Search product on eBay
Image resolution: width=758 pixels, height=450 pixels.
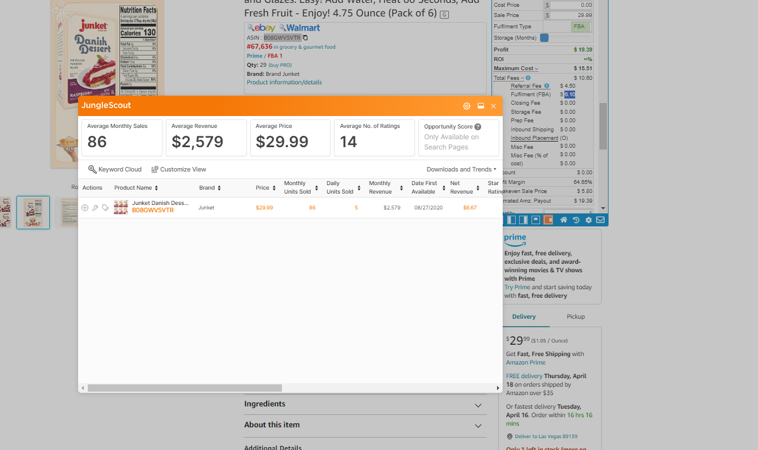261,28
